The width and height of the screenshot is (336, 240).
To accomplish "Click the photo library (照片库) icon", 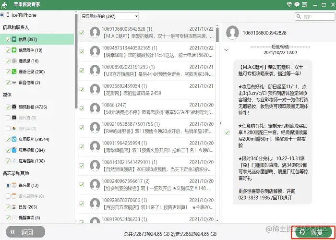I will pyautogui.click(x=14, y=128).
